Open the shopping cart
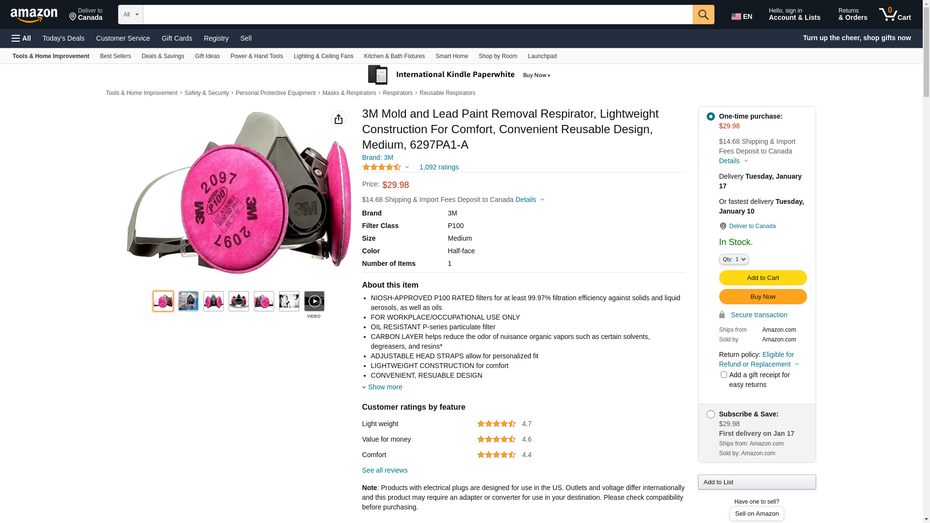This screenshot has width=930, height=523. [x=895, y=15]
